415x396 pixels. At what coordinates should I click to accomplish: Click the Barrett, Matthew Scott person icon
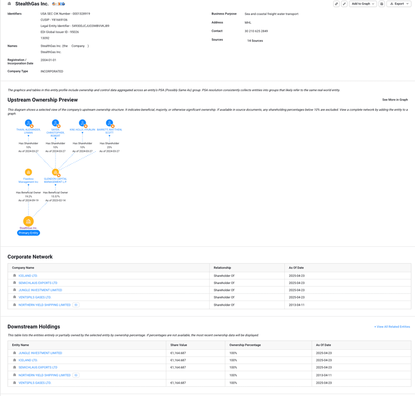click(109, 123)
